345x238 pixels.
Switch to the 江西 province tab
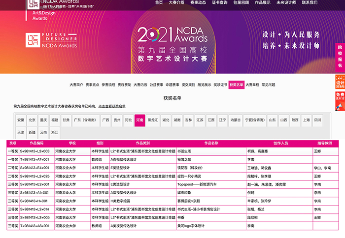click(x=211, y=120)
